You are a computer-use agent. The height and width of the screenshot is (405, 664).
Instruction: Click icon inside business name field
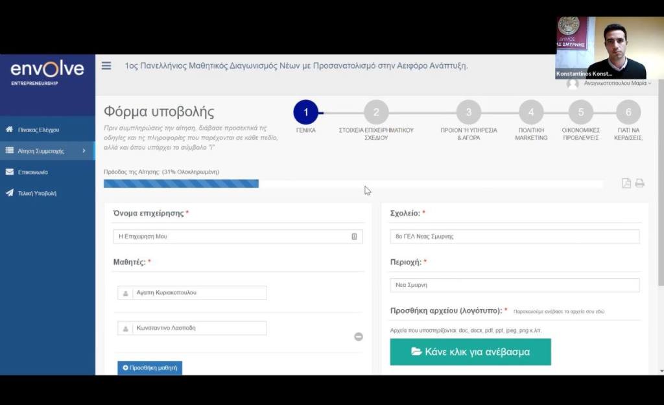click(x=354, y=237)
